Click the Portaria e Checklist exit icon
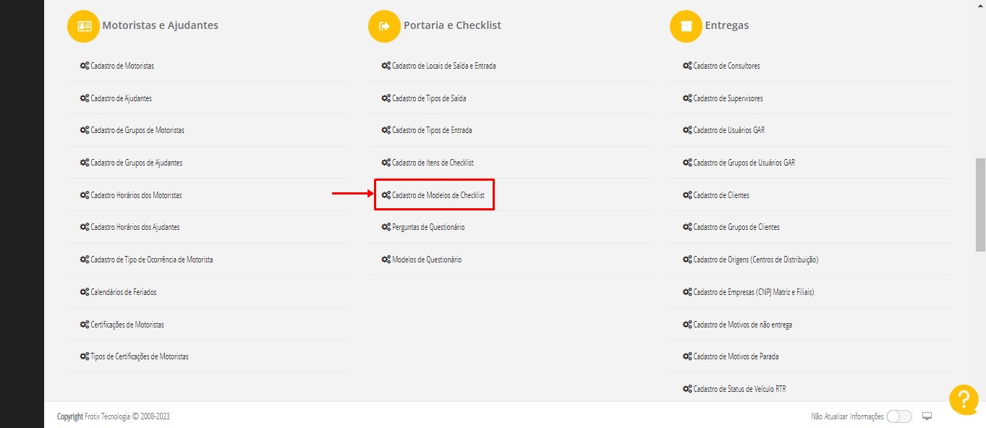The width and height of the screenshot is (986, 428). (x=385, y=26)
